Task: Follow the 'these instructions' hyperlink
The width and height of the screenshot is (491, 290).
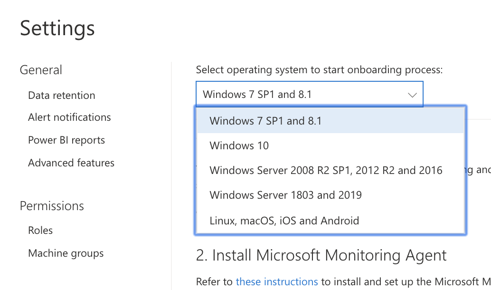Action: 277,282
